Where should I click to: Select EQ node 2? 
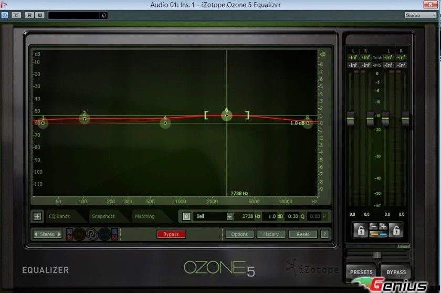coord(85,118)
